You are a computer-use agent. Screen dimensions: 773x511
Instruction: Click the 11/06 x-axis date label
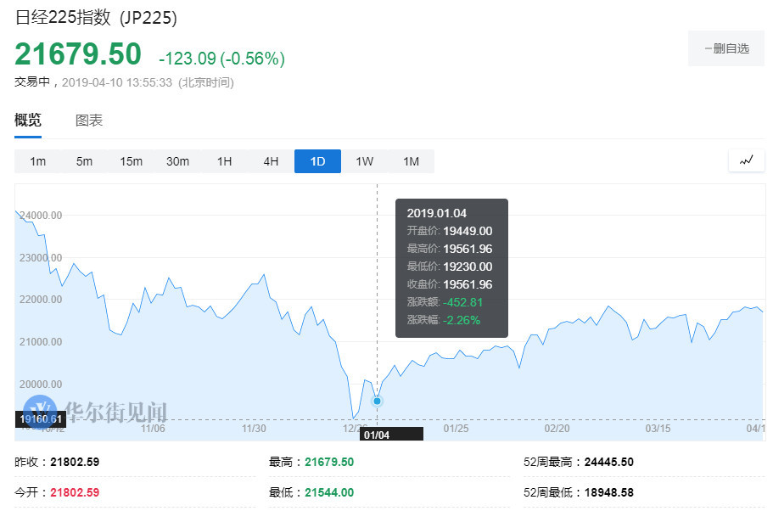[x=153, y=428]
